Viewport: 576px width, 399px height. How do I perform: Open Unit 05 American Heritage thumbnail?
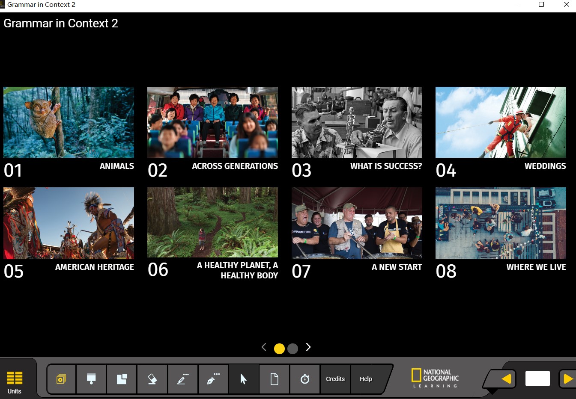(69, 223)
